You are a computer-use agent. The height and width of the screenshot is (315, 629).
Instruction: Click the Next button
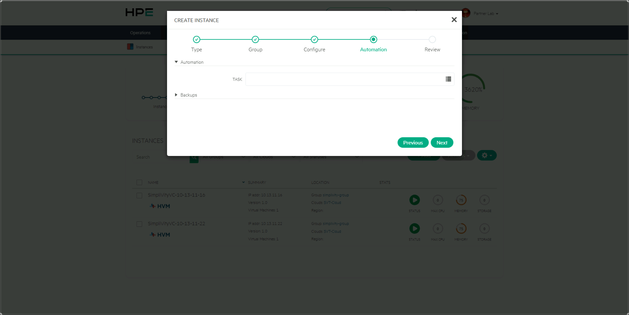point(442,142)
